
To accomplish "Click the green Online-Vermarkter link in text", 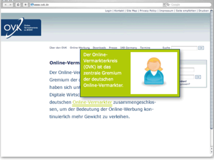I will (x=92, y=102).
